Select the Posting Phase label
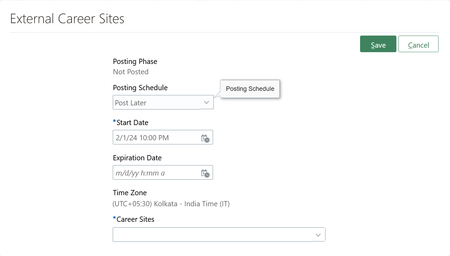Image resolution: width=450 pixels, height=256 pixels. point(135,61)
